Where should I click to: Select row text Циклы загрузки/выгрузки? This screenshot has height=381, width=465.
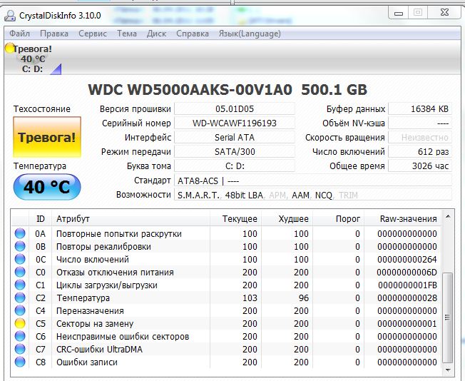tap(107, 285)
